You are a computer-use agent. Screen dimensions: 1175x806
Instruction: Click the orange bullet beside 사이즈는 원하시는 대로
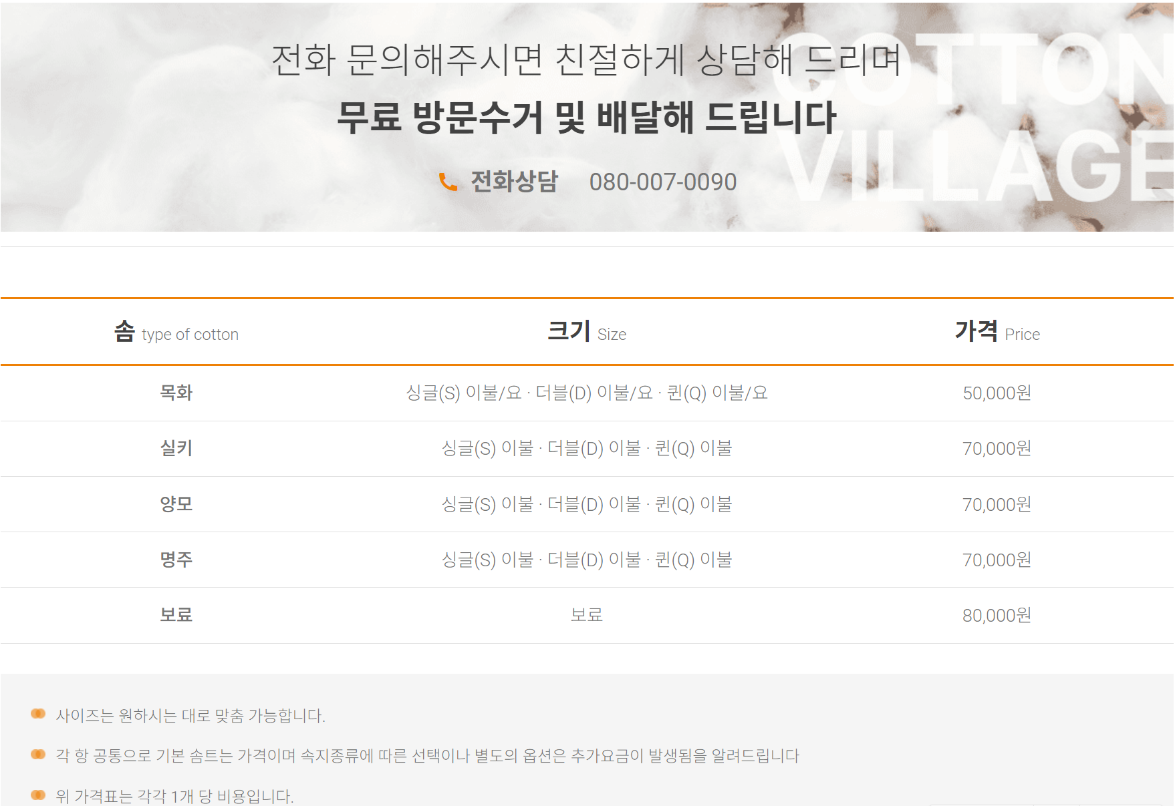click(x=38, y=714)
